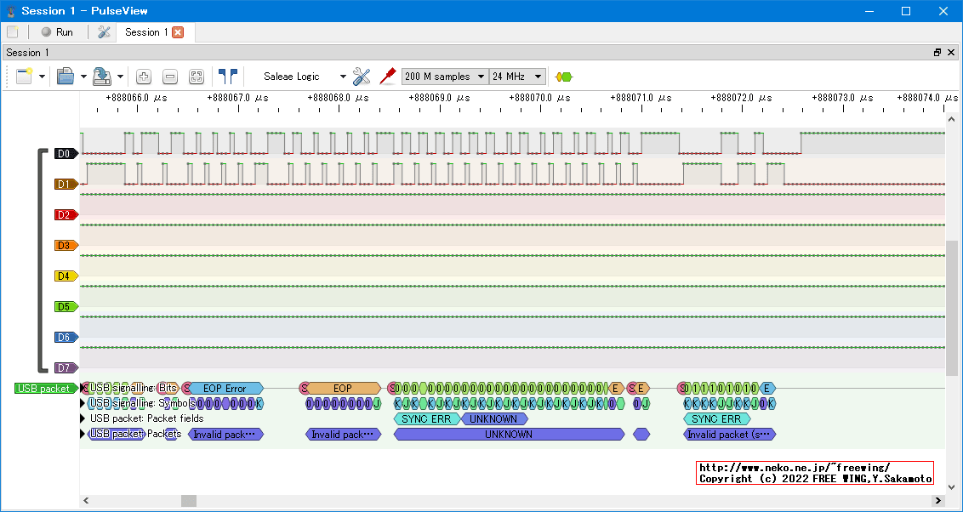
Task: Open device configuration wrench icon
Action: [362, 77]
